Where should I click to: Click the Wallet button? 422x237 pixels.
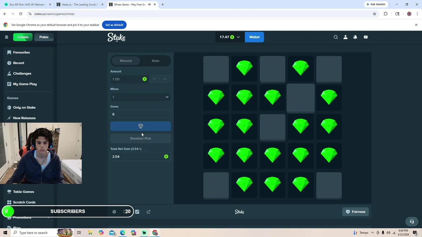pyautogui.click(x=254, y=37)
